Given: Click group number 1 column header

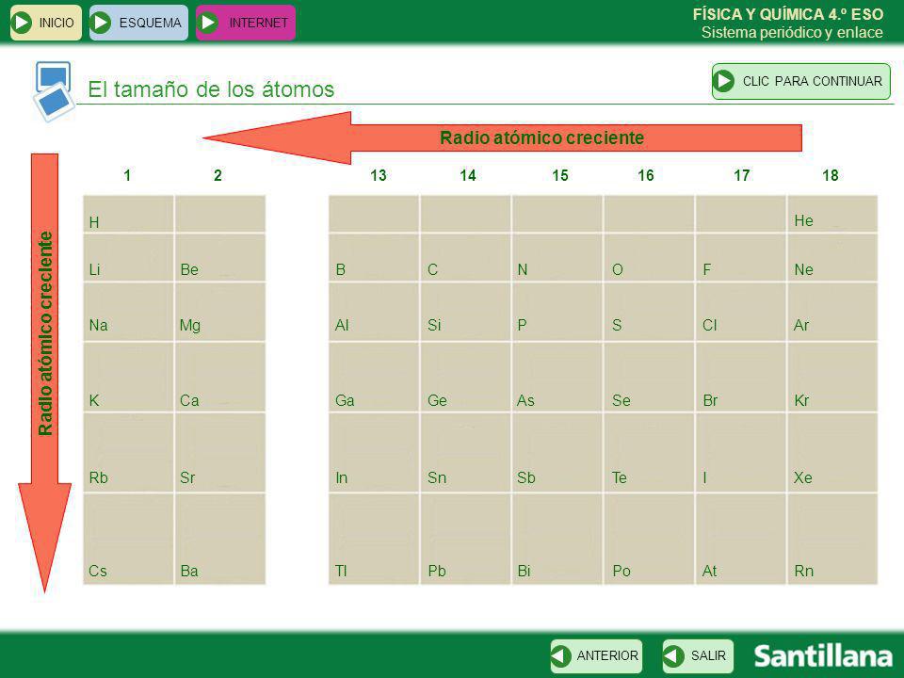Looking at the screenshot, I should click(127, 175).
